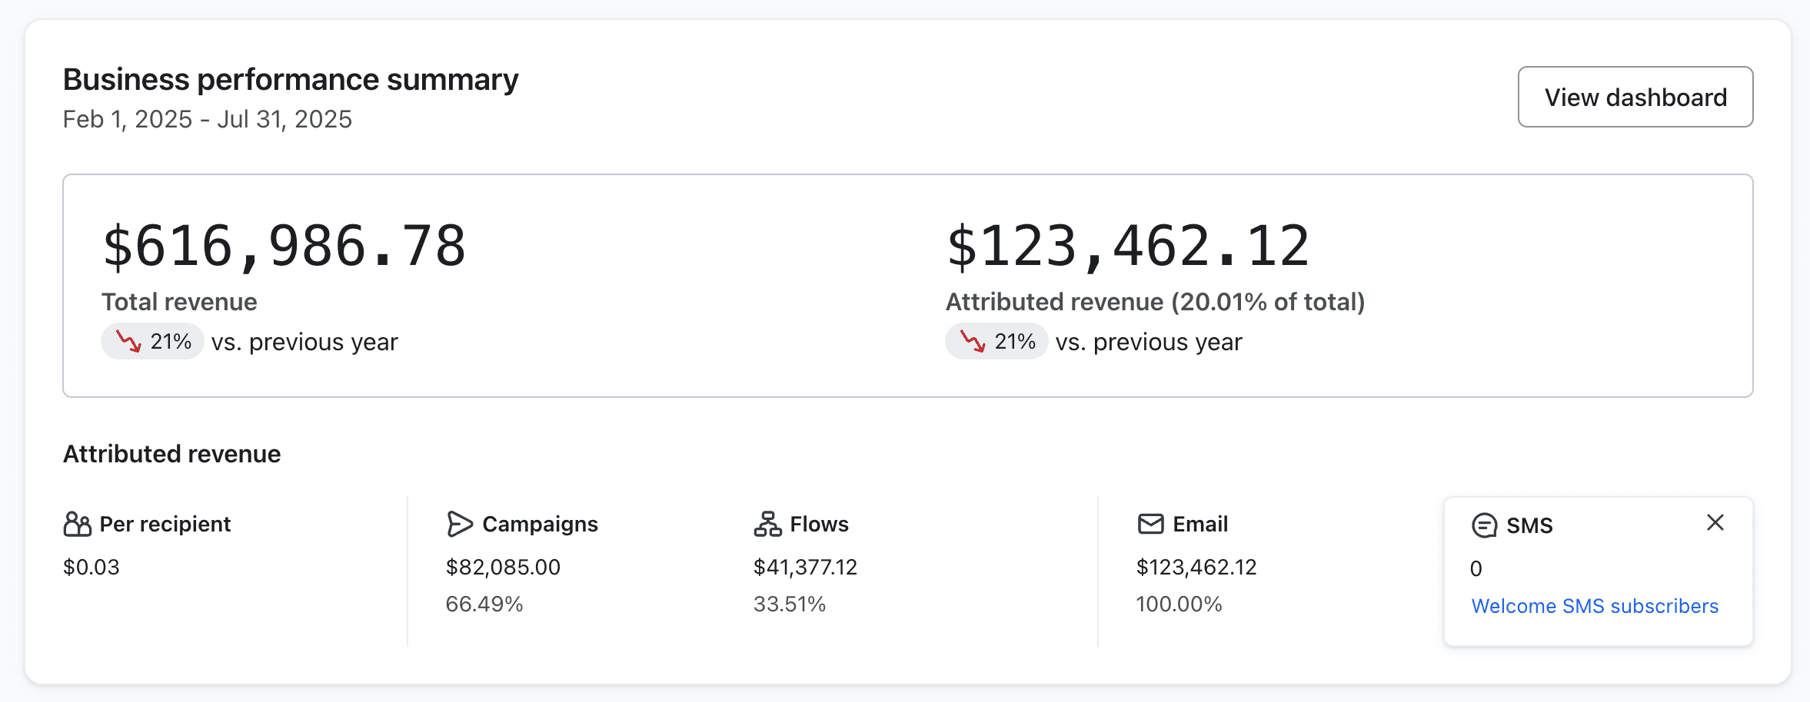Select the Campaigns $82,085.00 figure
This screenshot has width=1810, height=702.
(502, 567)
